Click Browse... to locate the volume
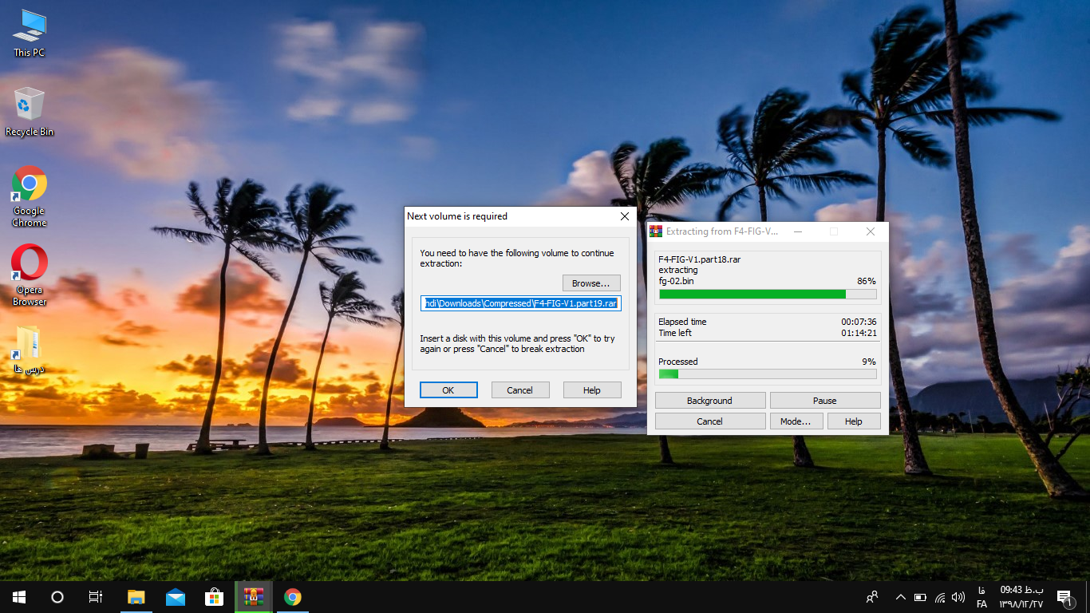This screenshot has height=613, width=1090. coord(591,283)
